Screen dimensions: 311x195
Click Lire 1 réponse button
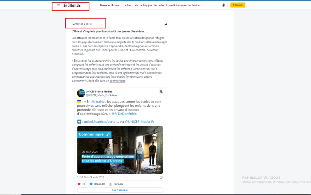coord(120,190)
